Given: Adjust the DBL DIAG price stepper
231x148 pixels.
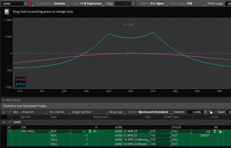Looking at the screenshot, I should click(x=215, y=132).
